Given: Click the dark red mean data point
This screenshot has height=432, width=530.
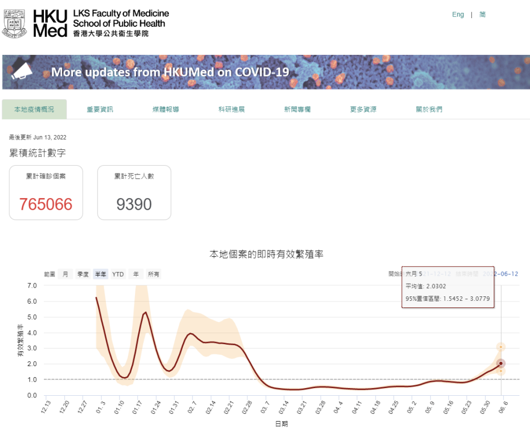Looking at the screenshot, I should click(x=500, y=364).
